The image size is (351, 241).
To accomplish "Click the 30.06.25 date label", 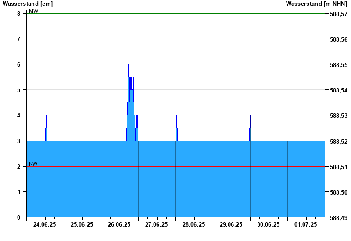I will tap(269, 225).
